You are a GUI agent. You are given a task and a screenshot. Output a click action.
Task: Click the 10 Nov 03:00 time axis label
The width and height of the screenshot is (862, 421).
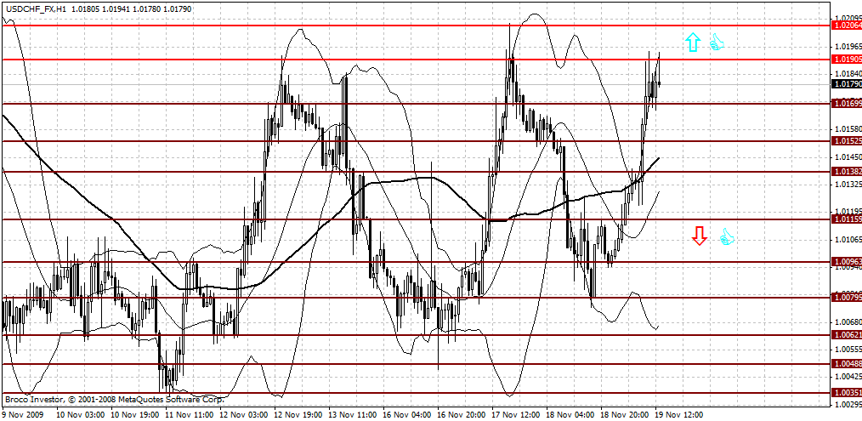coord(80,414)
